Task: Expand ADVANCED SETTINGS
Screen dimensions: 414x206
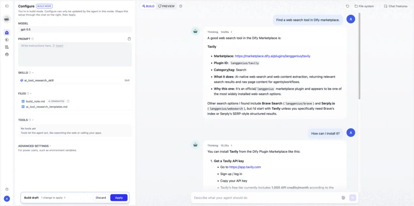Action: [x=34, y=146]
